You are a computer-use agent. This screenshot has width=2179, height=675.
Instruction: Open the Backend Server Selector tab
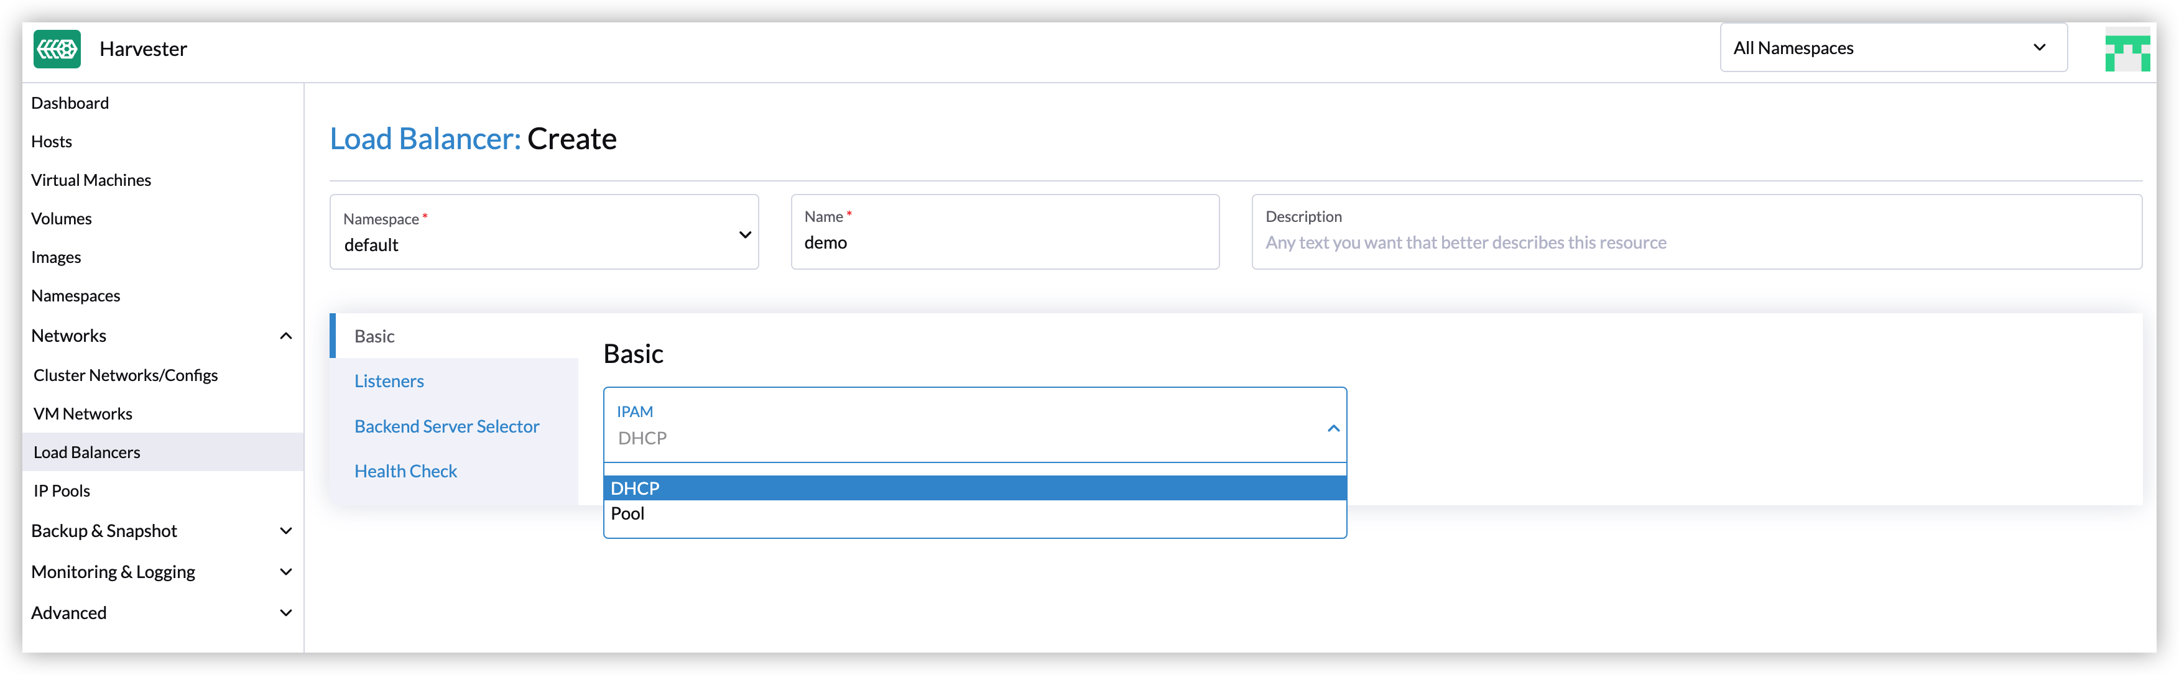(x=446, y=426)
